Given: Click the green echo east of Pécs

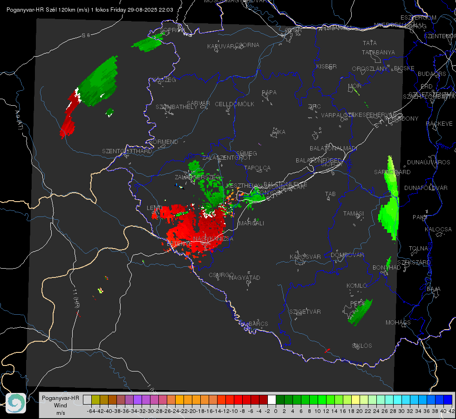Looking at the screenshot, I should click(x=360, y=312).
